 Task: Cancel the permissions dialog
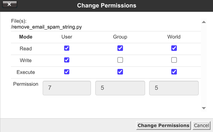(201, 125)
